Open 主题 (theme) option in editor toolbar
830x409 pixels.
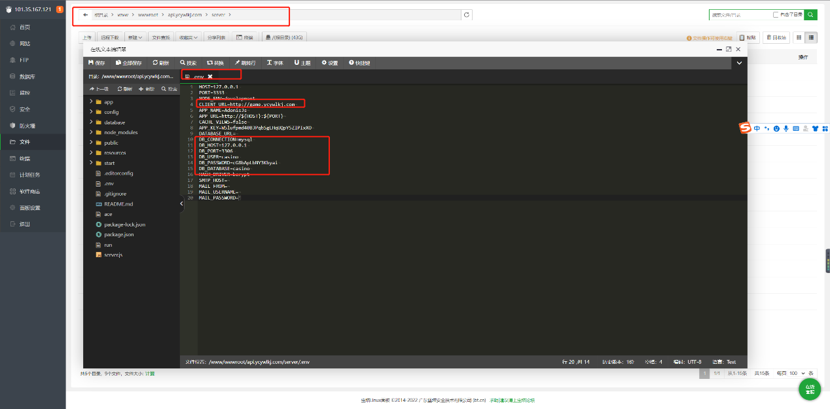click(x=302, y=63)
